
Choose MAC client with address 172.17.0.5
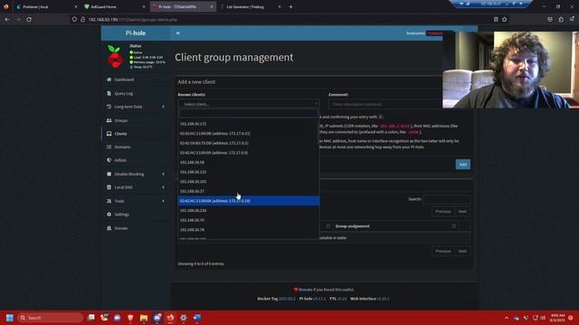click(249, 143)
